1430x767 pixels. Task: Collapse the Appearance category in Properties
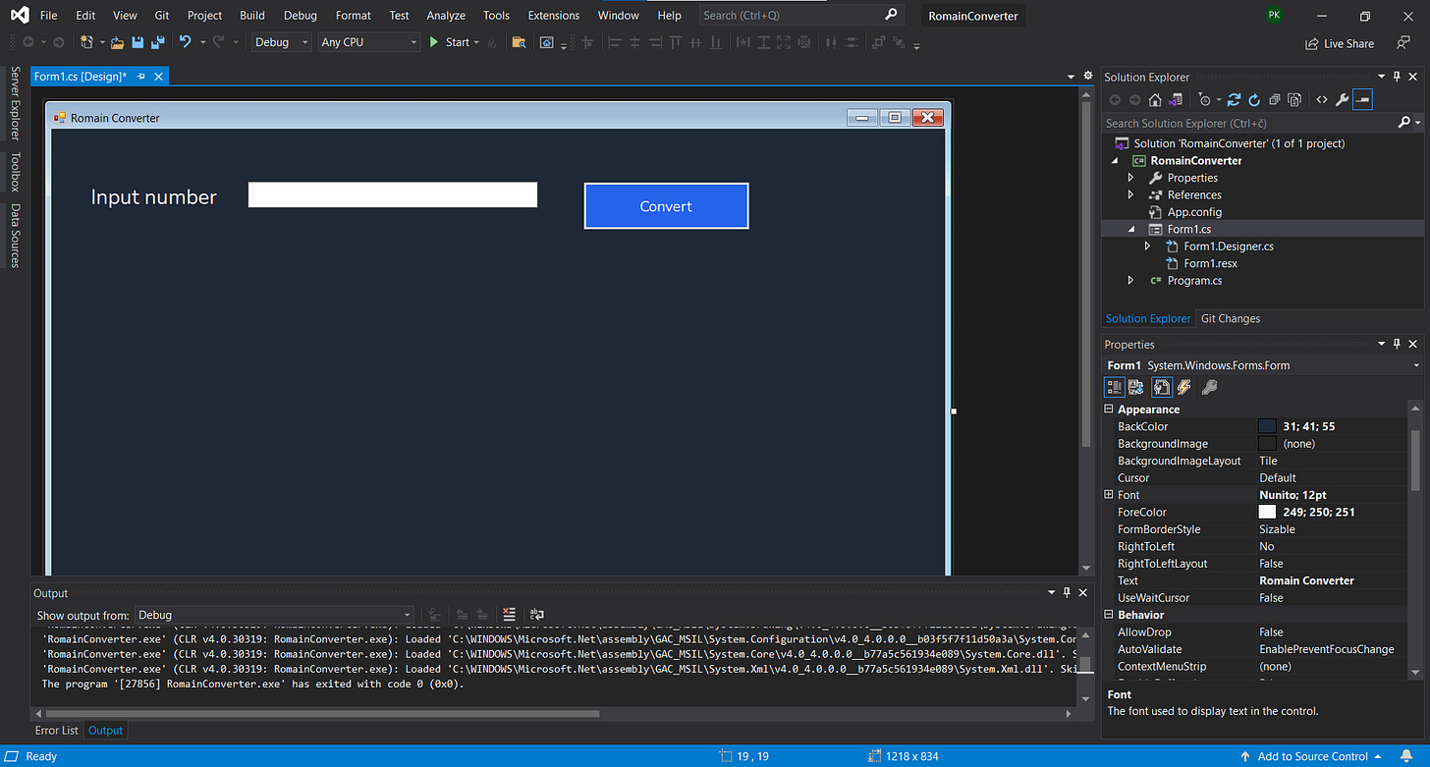[1109, 410]
